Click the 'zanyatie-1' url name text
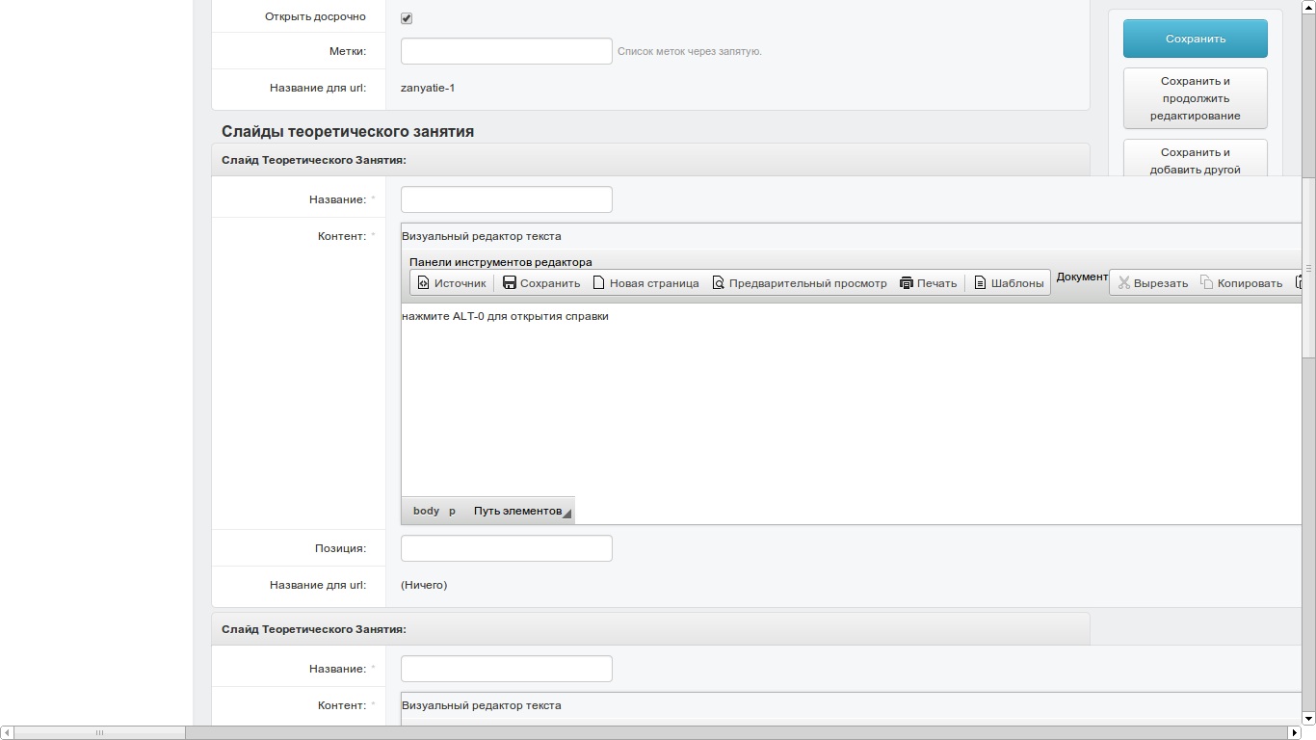This screenshot has width=1316, height=740. 428,88
